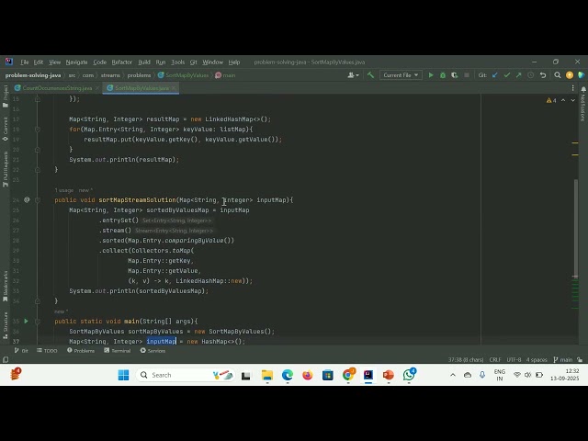This screenshot has width=588, height=441.
Task: Click the Stop square icon
Action: tap(467, 75)
